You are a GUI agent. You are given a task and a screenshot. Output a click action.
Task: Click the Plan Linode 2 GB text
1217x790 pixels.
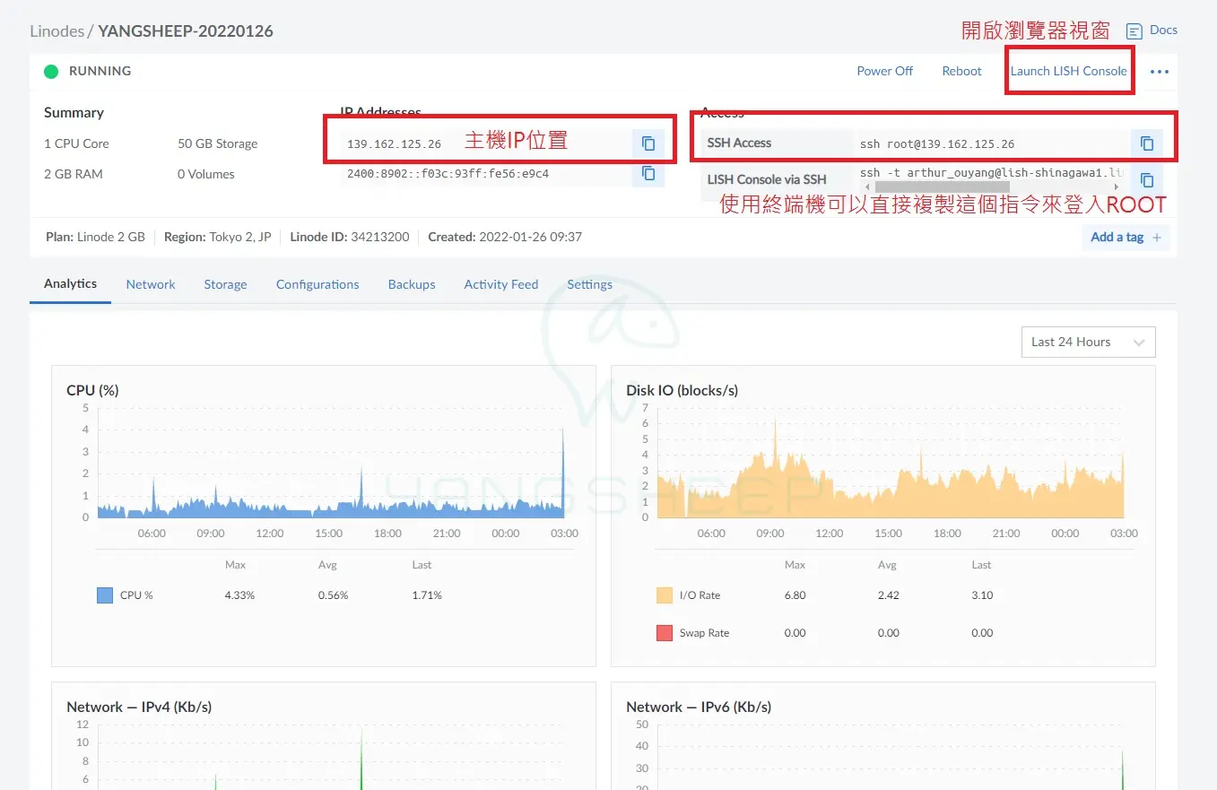coord(95,238)
